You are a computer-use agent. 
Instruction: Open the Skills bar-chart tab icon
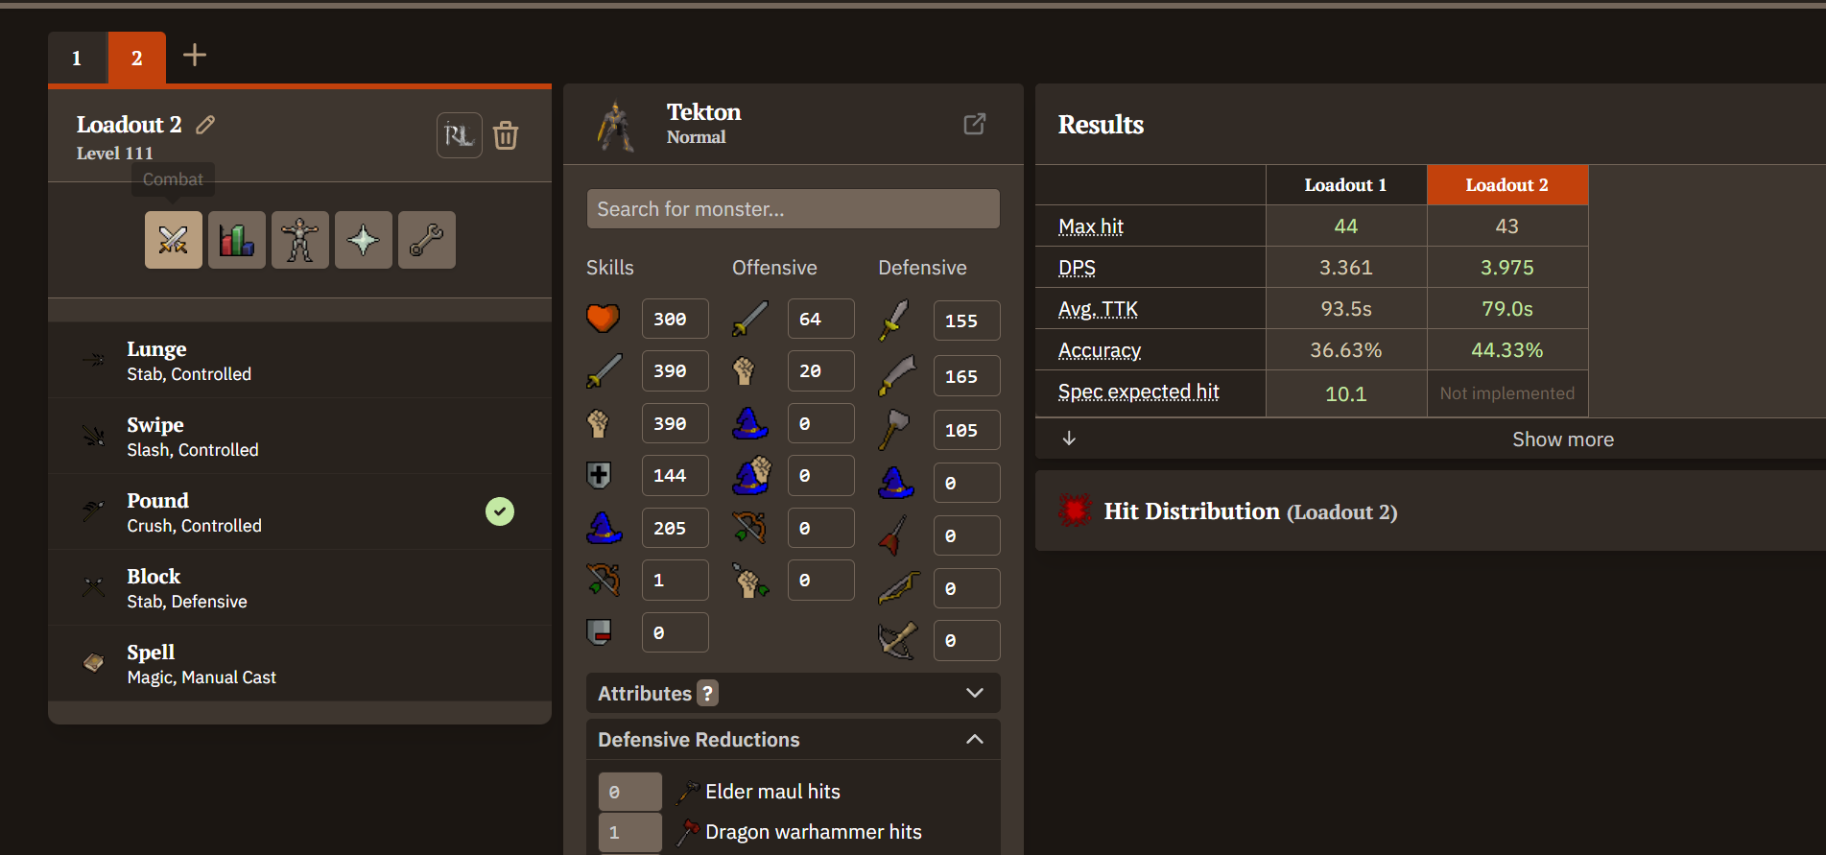click(x=237, y=240)
